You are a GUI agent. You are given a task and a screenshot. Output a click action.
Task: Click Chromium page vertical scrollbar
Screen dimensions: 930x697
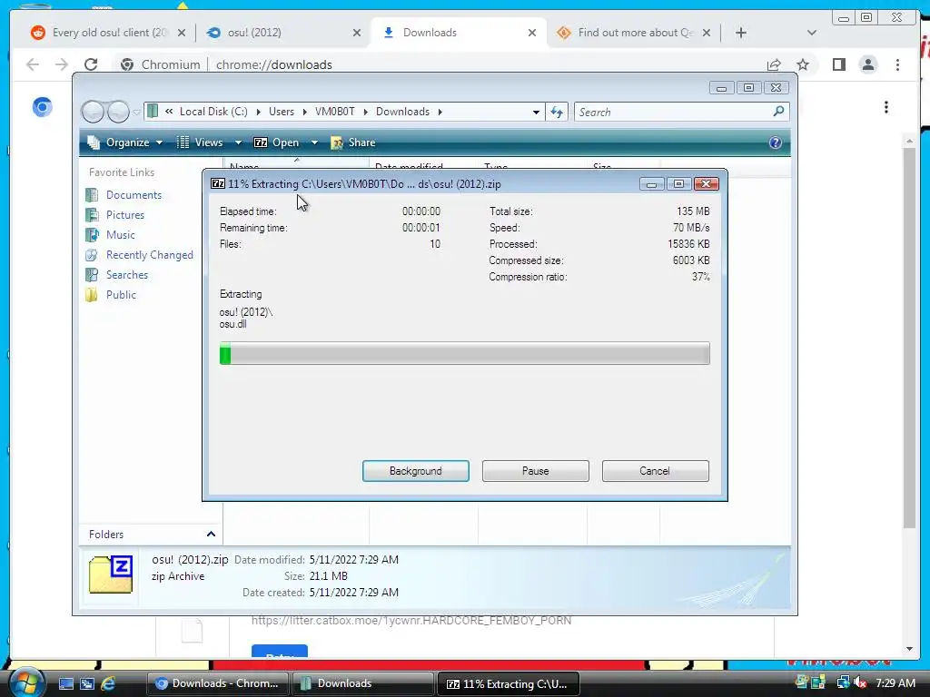click(909, 338)
